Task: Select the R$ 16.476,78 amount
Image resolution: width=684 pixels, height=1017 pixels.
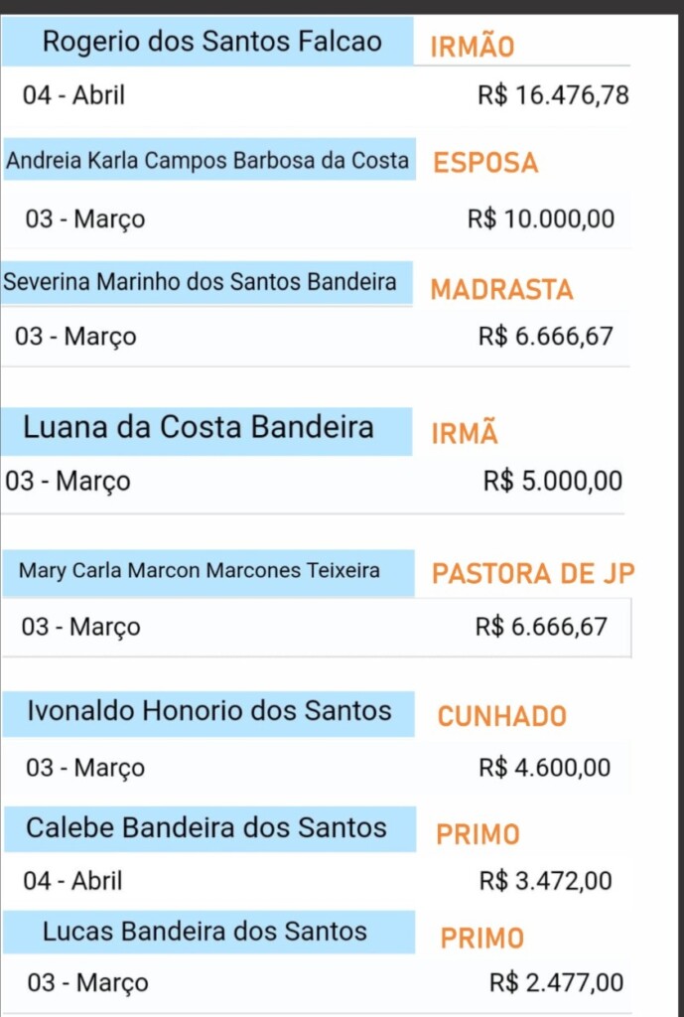Action: pyautogui.click(x=553, y=95)
